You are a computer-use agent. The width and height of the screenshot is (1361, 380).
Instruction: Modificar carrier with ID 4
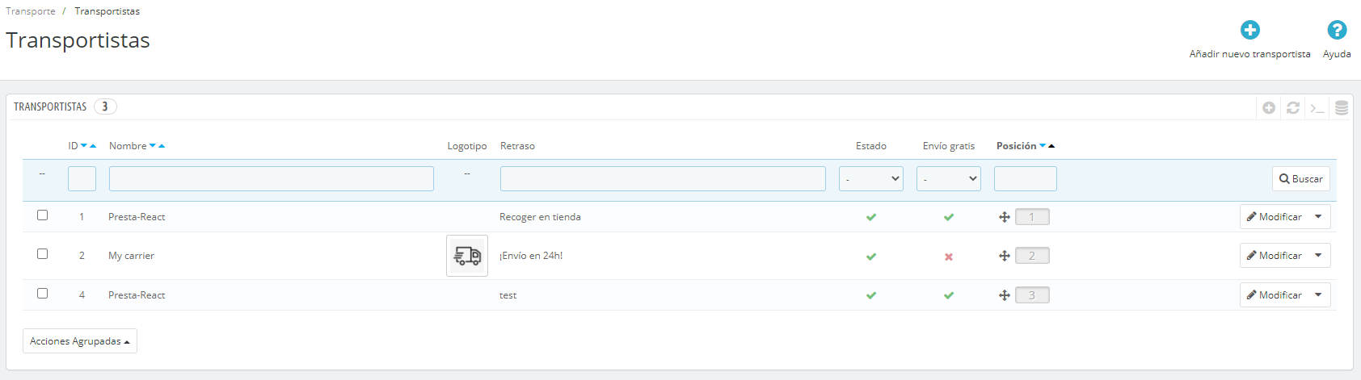click(x=1275, y=294)
